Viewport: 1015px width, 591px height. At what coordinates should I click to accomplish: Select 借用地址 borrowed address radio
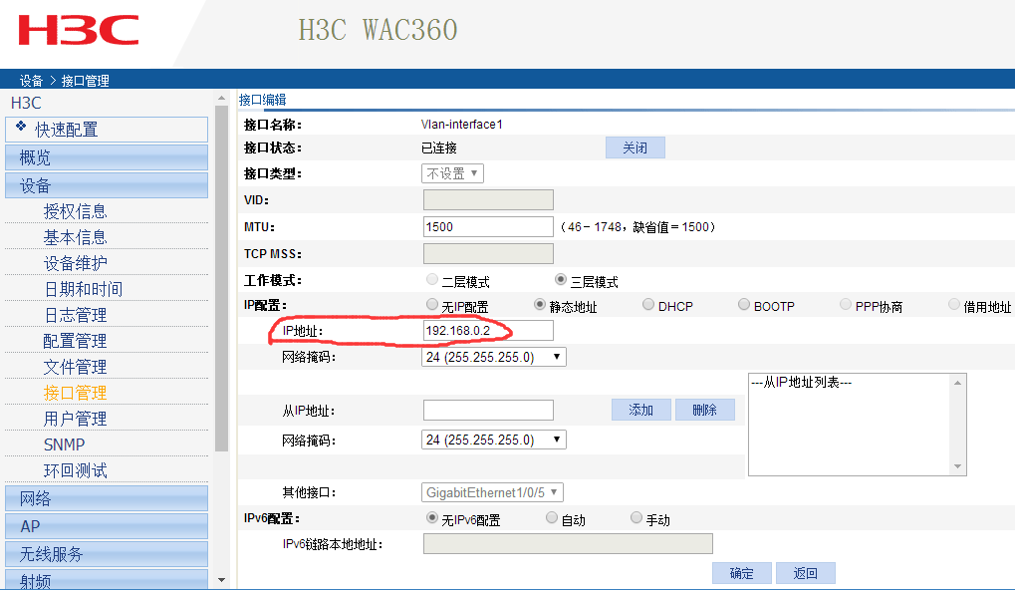coord(953,304)
